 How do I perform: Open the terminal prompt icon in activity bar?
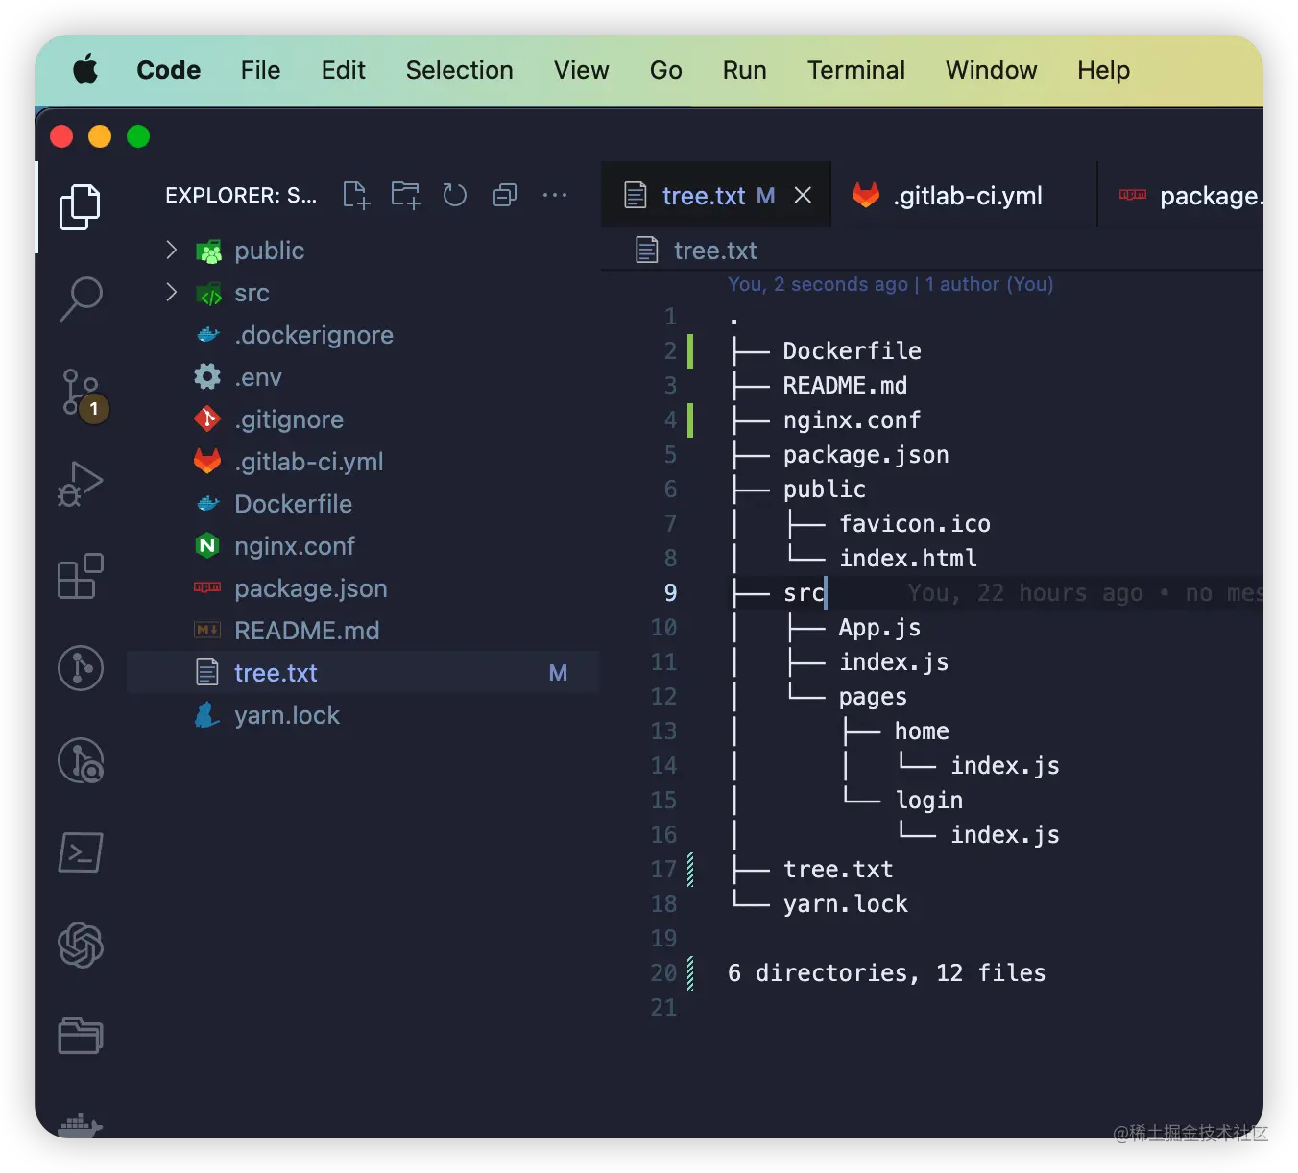pyautogui.click(x=80, y=852)
